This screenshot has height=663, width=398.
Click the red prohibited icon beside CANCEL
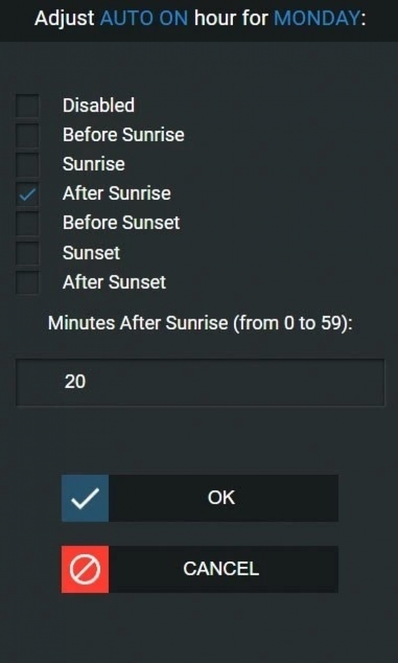tap(85, 569)
